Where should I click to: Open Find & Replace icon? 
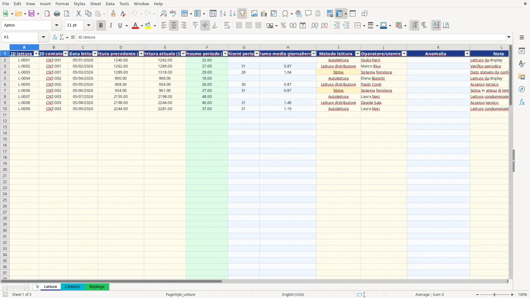(x=163, y=14)
